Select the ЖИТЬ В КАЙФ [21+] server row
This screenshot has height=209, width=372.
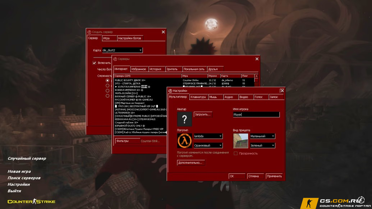[141, 93]
